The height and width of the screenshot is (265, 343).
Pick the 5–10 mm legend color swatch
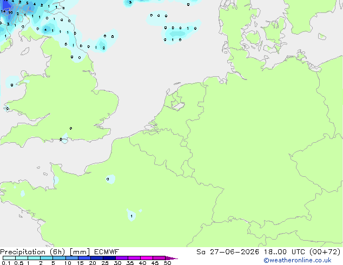[59, 258]
